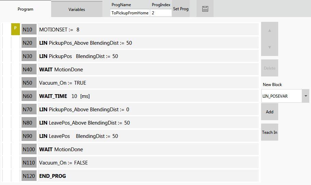The image size is (311, 185).
Task: Switch to the Variables tab
Action: pyautogui.click(x=77, y=9)
